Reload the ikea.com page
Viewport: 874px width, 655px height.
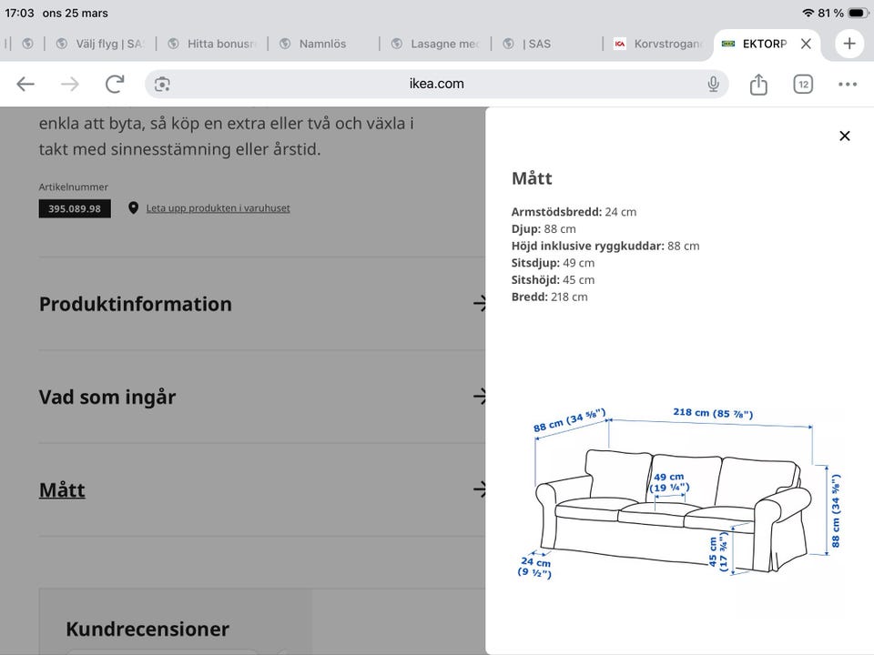coord(115,84)
